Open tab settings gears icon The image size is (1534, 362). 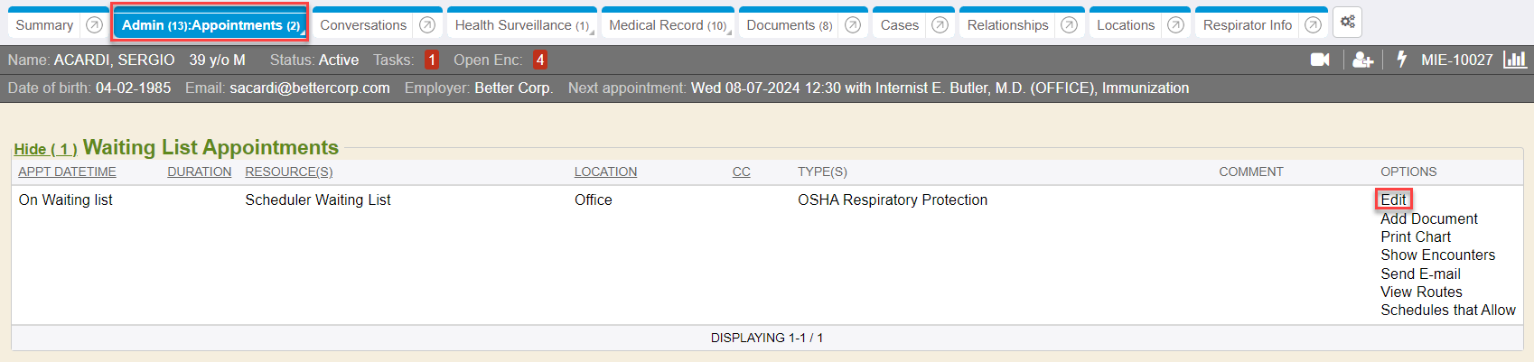(x=1348, y=23)
